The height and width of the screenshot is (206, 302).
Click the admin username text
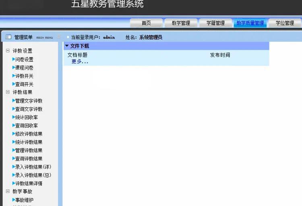(109, 37)
